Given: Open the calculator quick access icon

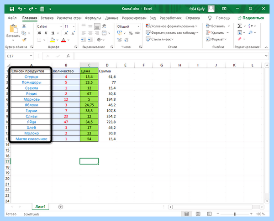Looking at the screenshot, I should click(x=42, y=9).
